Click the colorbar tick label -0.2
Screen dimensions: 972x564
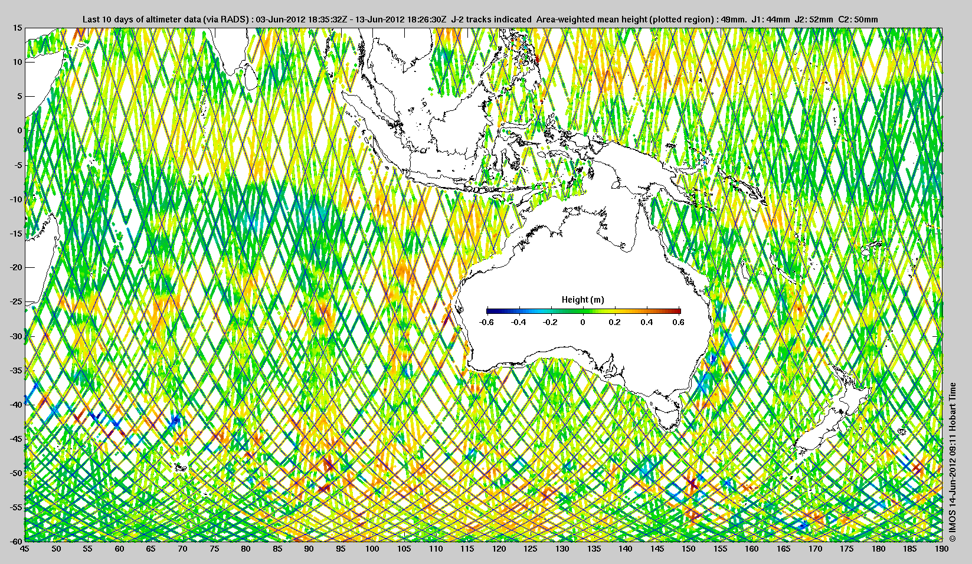coord(551,322)
